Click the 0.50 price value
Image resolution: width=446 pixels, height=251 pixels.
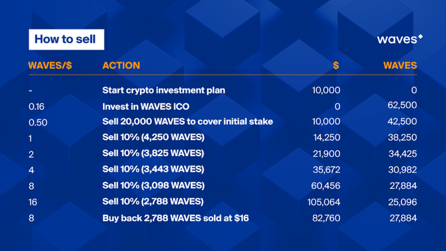[38, 123]
